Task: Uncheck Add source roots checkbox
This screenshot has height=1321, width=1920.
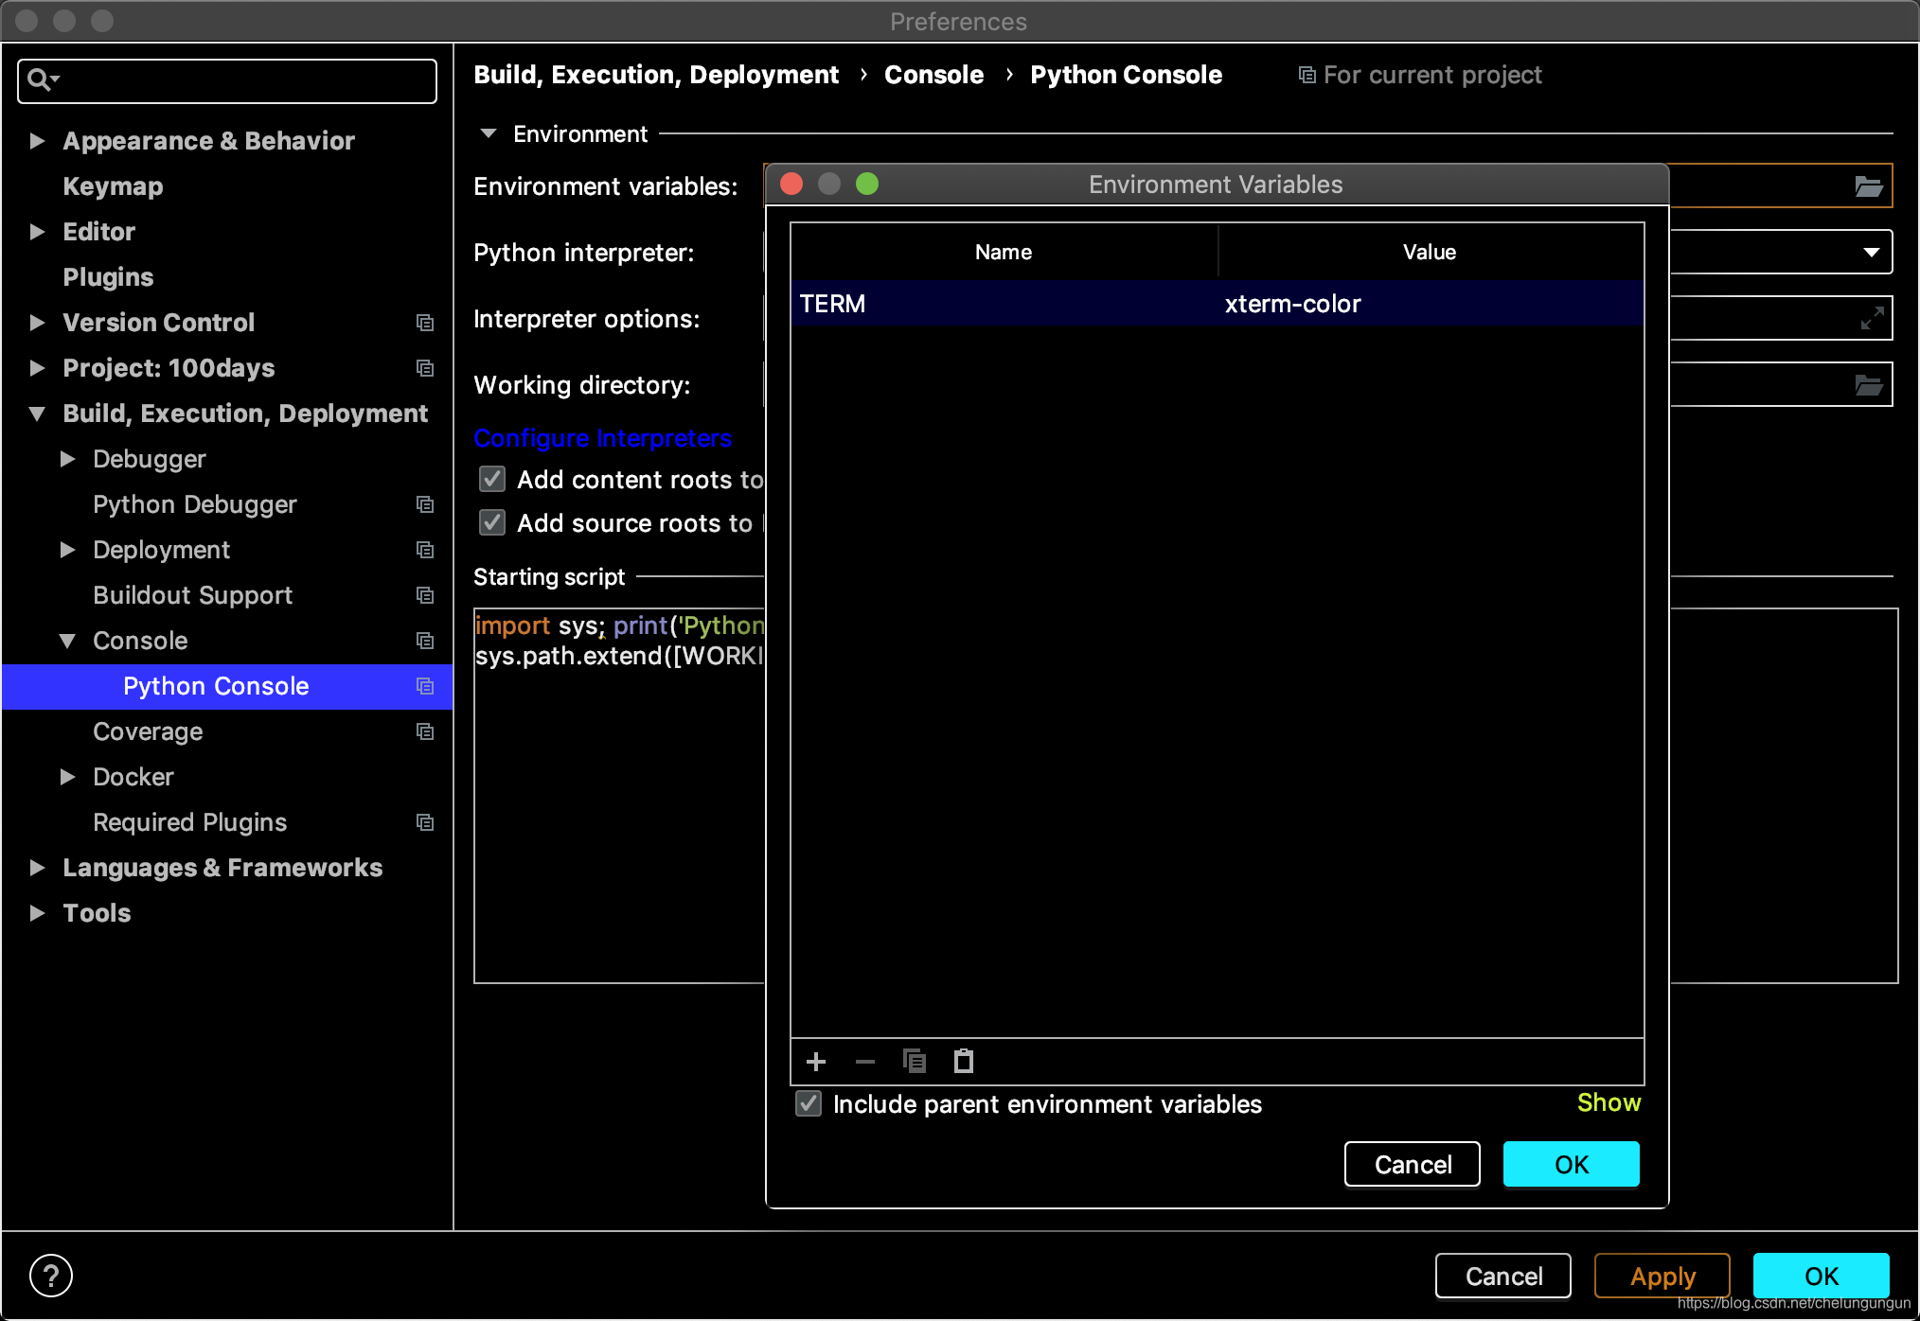Action: coord(492,523)
